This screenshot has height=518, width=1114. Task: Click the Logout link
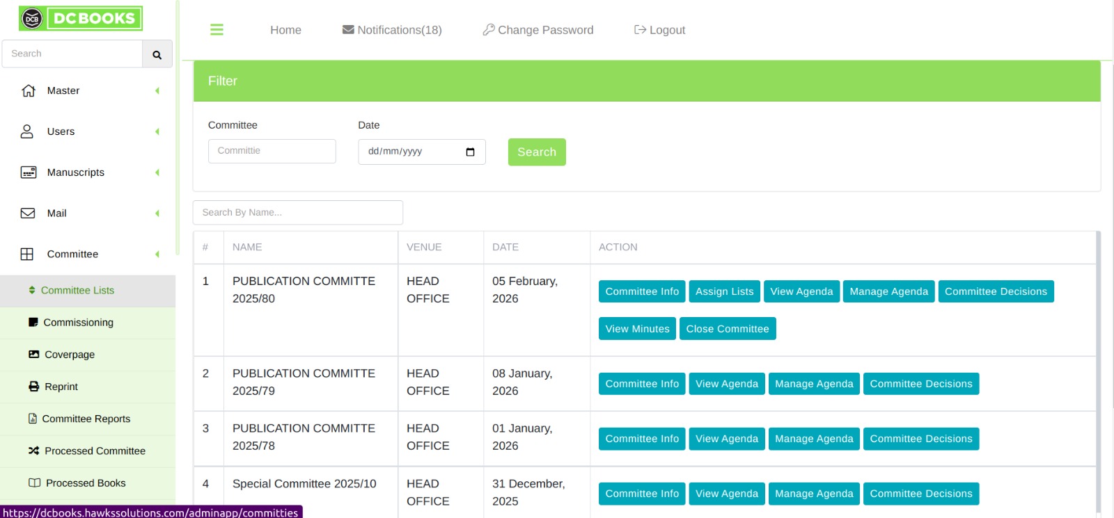pyautogui.click(x=659, y=30)
